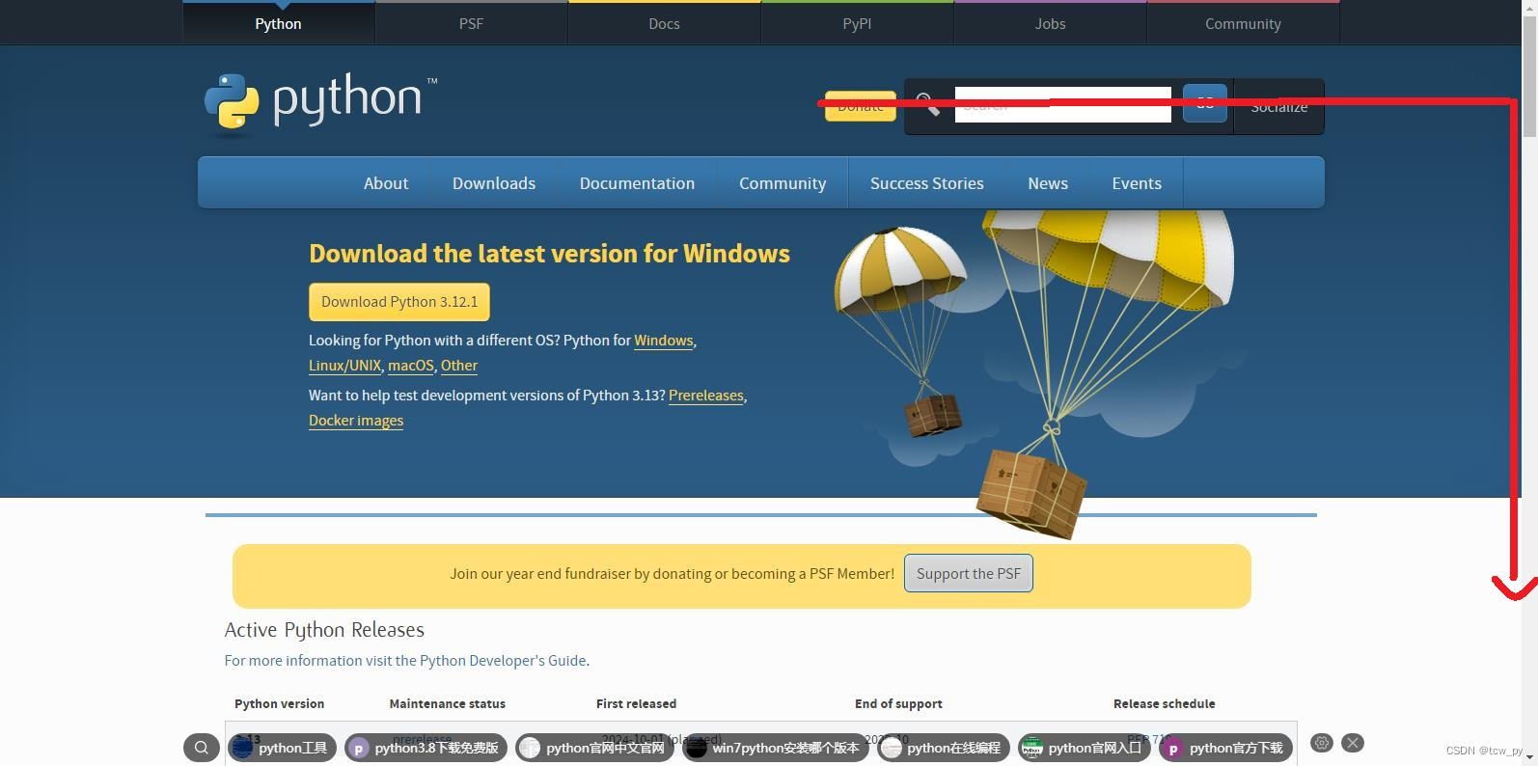Click the fundraiser banner message text
Image resolution: width=1538 pixels, height=766 pixels.
[673, 574]
